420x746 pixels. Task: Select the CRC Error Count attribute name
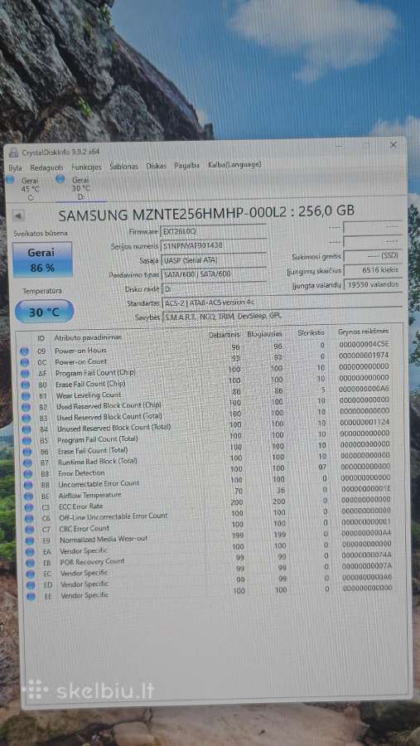[x=84, y=528]
